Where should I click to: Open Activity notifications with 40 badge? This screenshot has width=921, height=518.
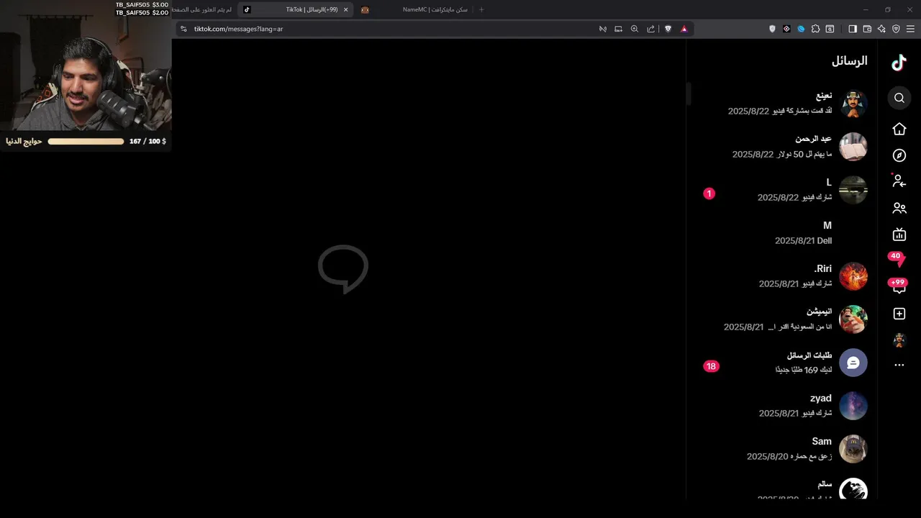tap(897, 260)
